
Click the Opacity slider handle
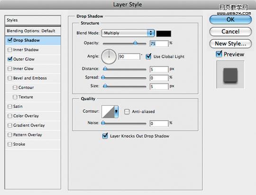135,43
